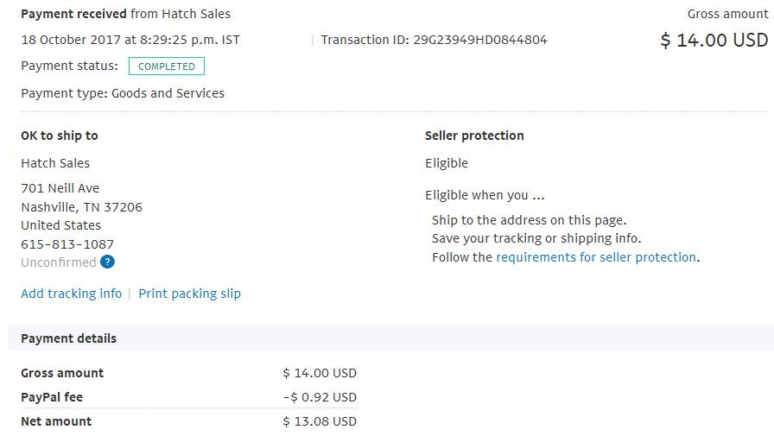Click the PayPal fee amount -$ 0.92 USD
The height and width of the screenshot is (436, 774).
pyautogui.click(x=320, y=397)
